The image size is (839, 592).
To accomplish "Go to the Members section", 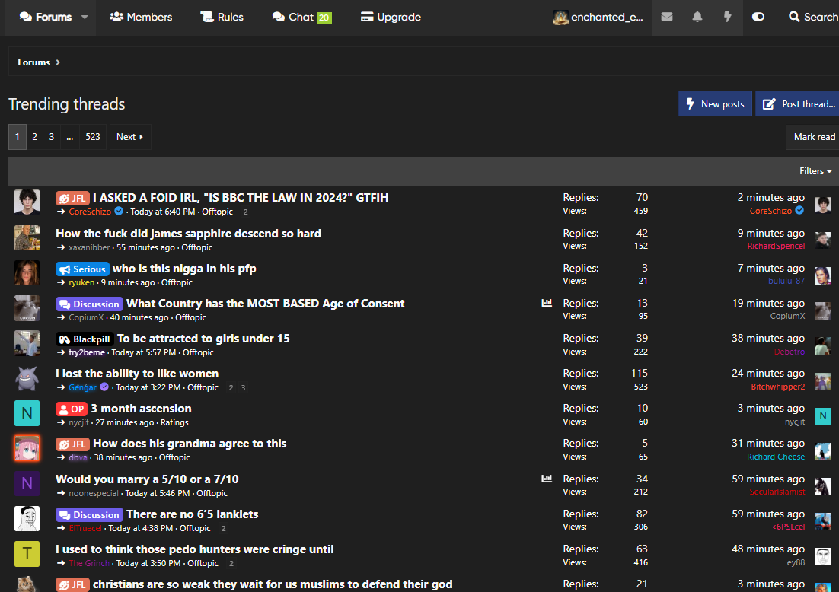I will [141, 17].
